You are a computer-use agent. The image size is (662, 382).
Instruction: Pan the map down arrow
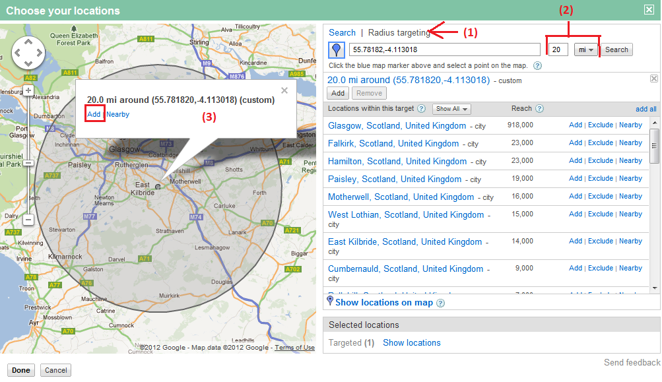coord(28,64)
